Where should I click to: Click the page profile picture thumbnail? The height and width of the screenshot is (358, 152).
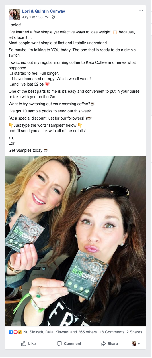tap(14, 14)
